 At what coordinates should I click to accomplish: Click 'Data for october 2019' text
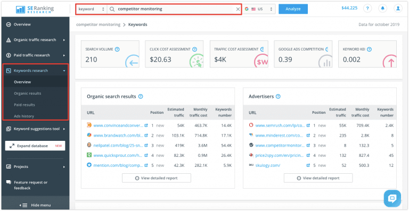coord(379,25)
